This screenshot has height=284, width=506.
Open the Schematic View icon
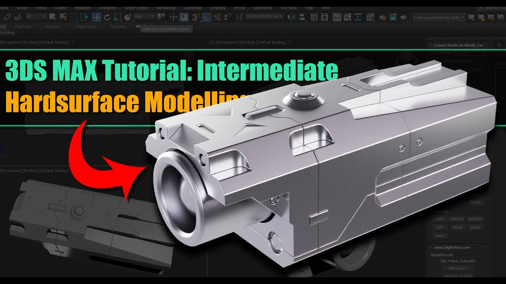358,17
